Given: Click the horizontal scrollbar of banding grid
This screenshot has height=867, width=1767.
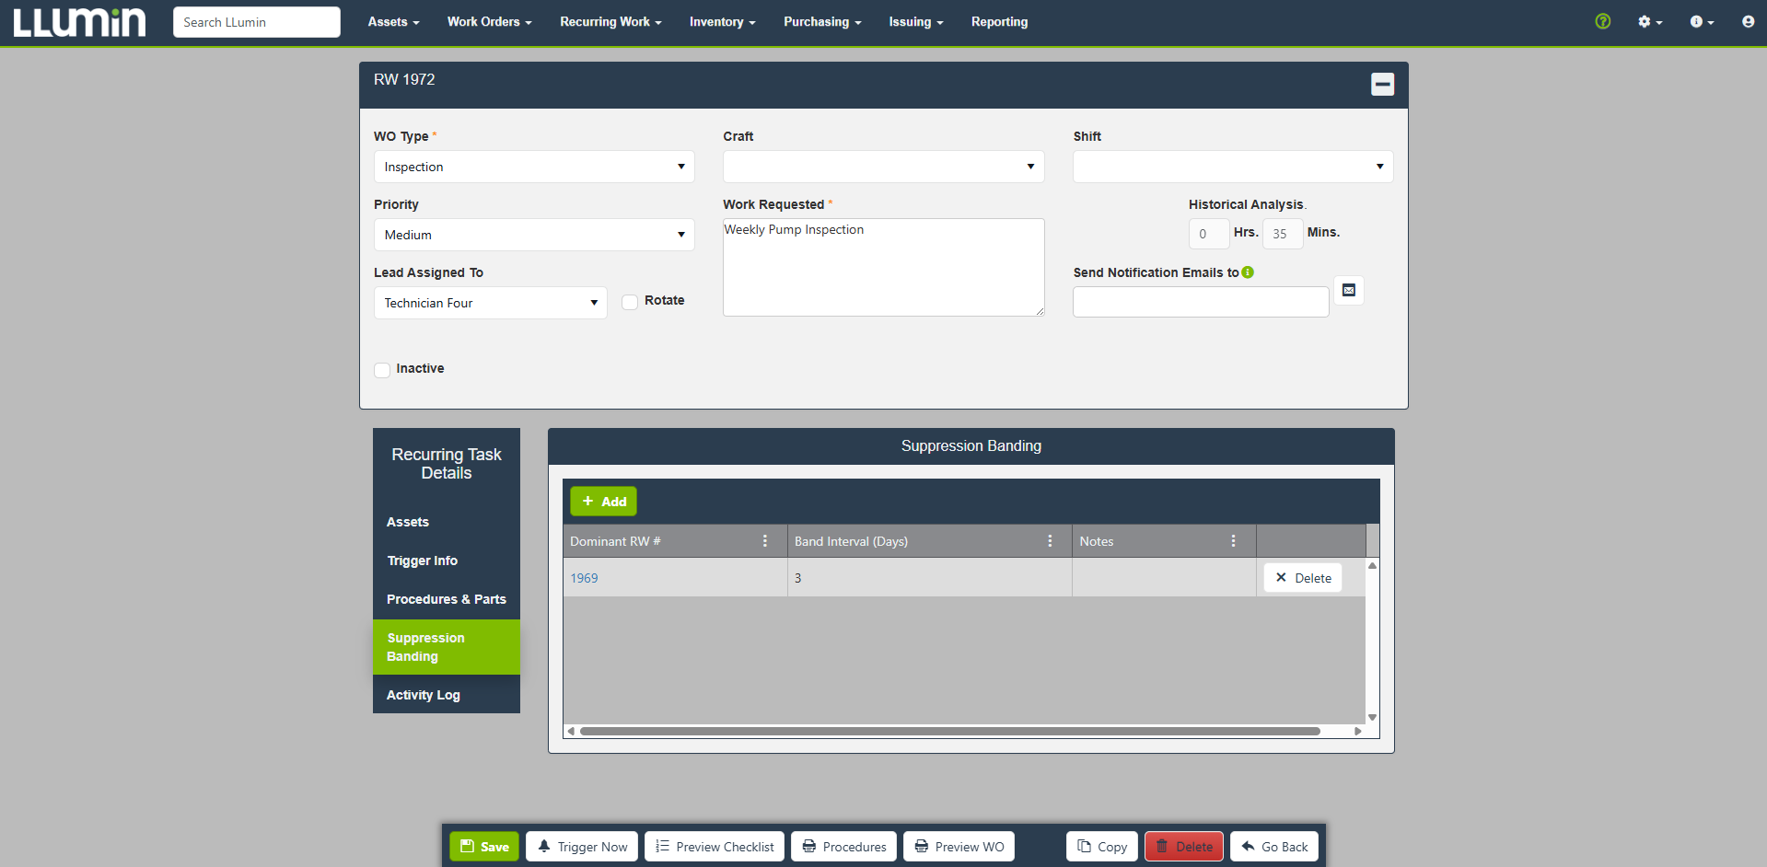Looking at the screenshot, I should [949, 731].
